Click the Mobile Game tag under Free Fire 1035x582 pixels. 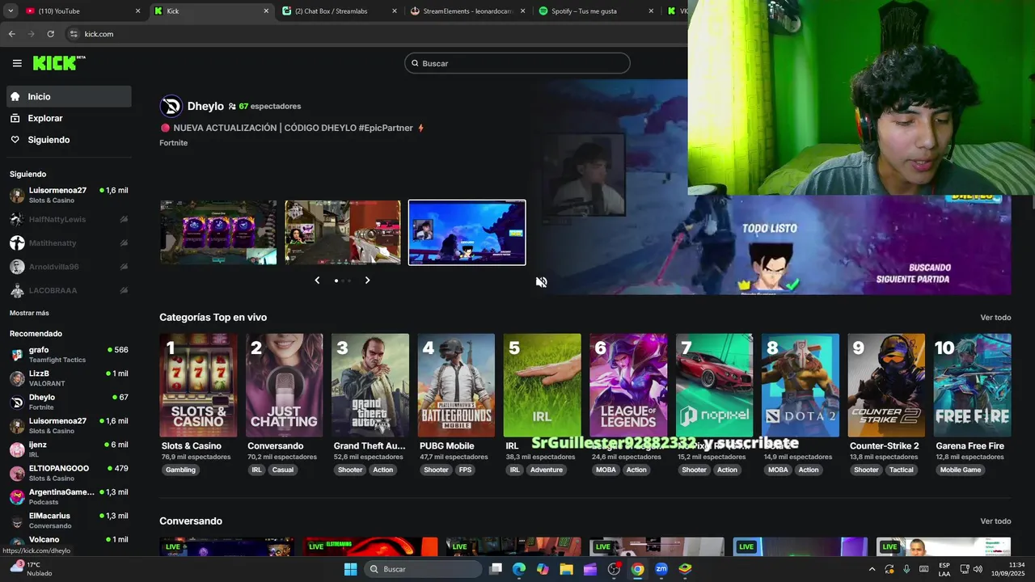[x=961, y=470]
